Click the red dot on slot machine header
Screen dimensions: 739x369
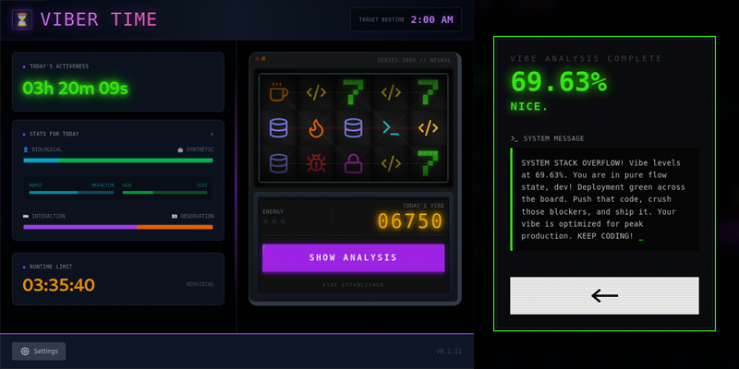pyautogui.click(x=258, y=59)
